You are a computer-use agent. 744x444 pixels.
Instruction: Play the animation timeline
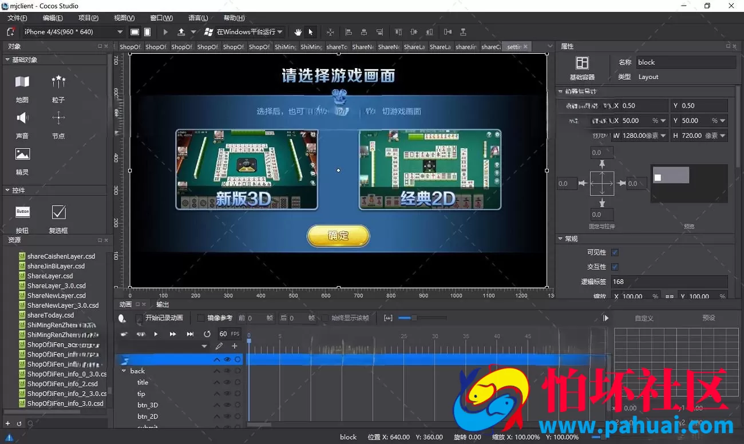point(156,334)
